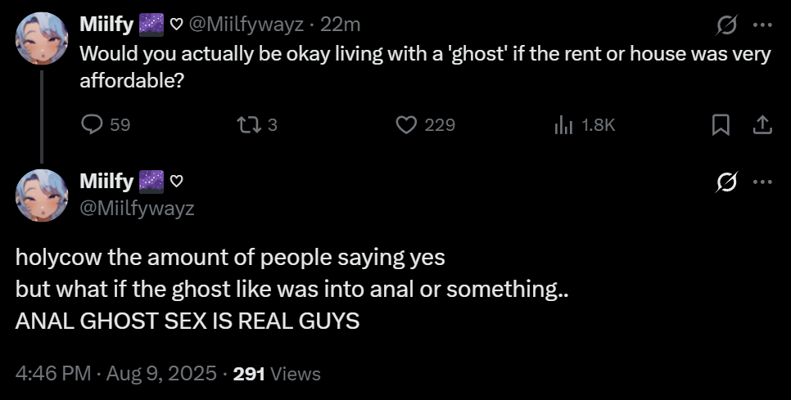Click the @Miilfywayz handle on first tweet
The height and width of the screenshot is (400, 791).
[x=247, y=25]
